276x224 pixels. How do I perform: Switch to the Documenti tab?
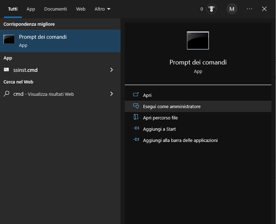[x=55, y=9]
